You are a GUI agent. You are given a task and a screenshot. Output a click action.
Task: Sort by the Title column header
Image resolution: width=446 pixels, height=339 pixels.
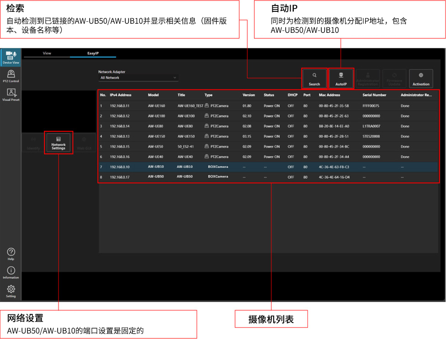point(181,95)
